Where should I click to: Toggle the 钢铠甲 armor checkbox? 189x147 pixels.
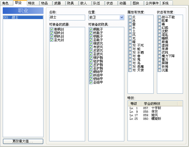pos(91,79)
